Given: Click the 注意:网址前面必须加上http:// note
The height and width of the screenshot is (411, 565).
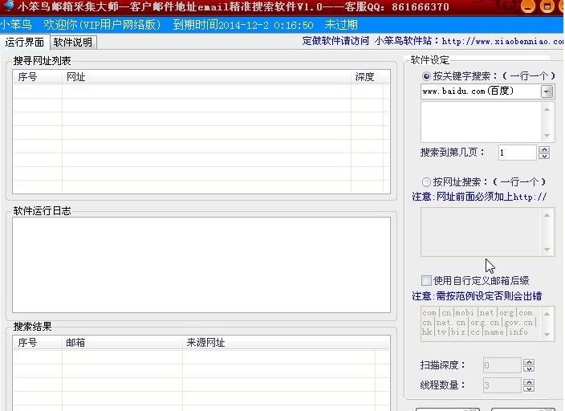Looking at the screenshot, I should coord(480,197).
